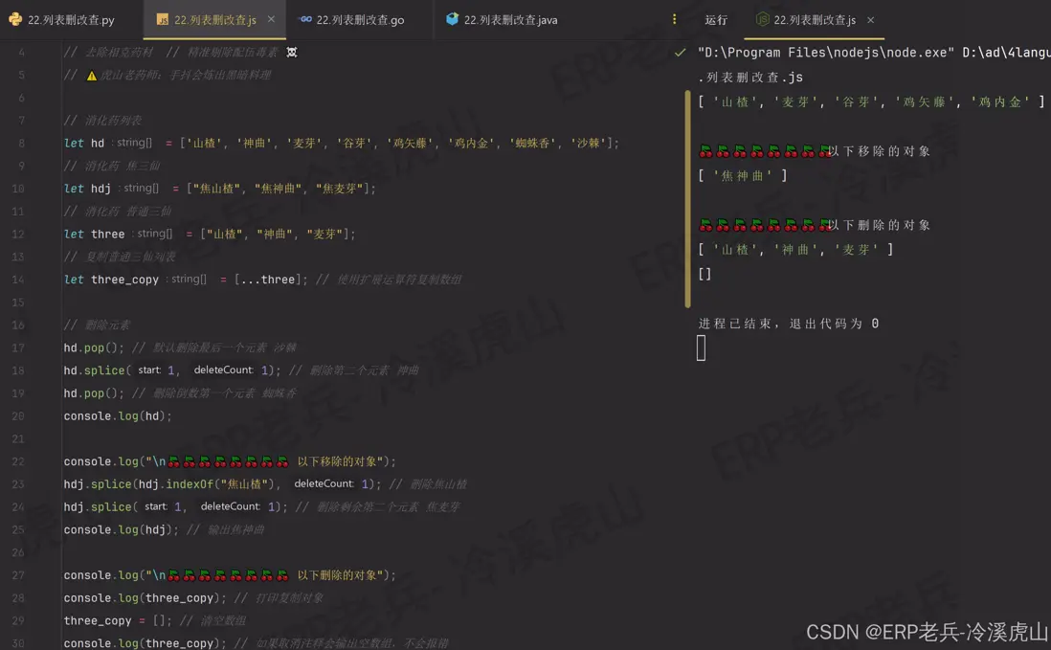Click the Python icon on the .py file tab
This screenshot has height=650, width=1051.
[x=13, y=18]
